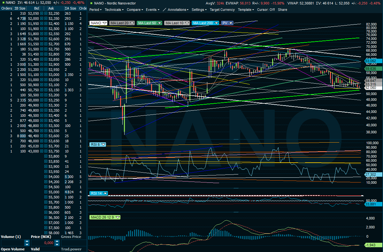Click the plus icon beside ask 54,000
Screen dimensions: 383x252
(46, 177)
